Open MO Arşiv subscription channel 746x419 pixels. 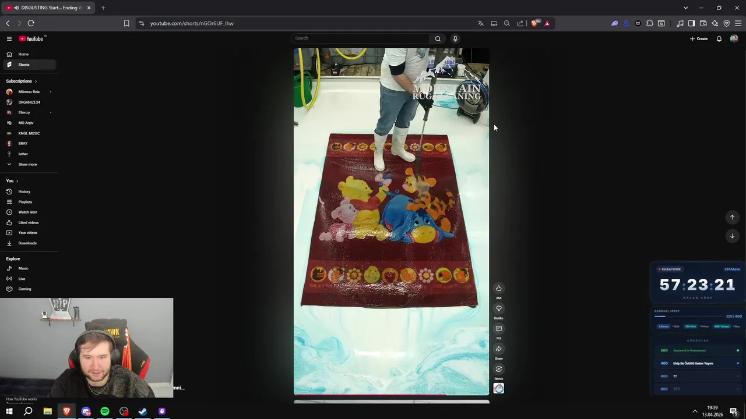[28, 123]
